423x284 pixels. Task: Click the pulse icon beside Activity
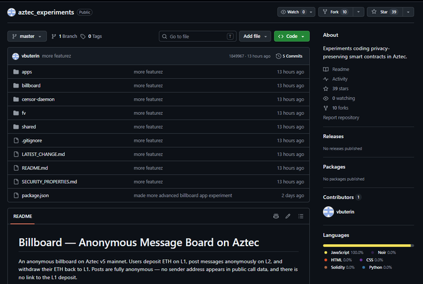point(325,79)
